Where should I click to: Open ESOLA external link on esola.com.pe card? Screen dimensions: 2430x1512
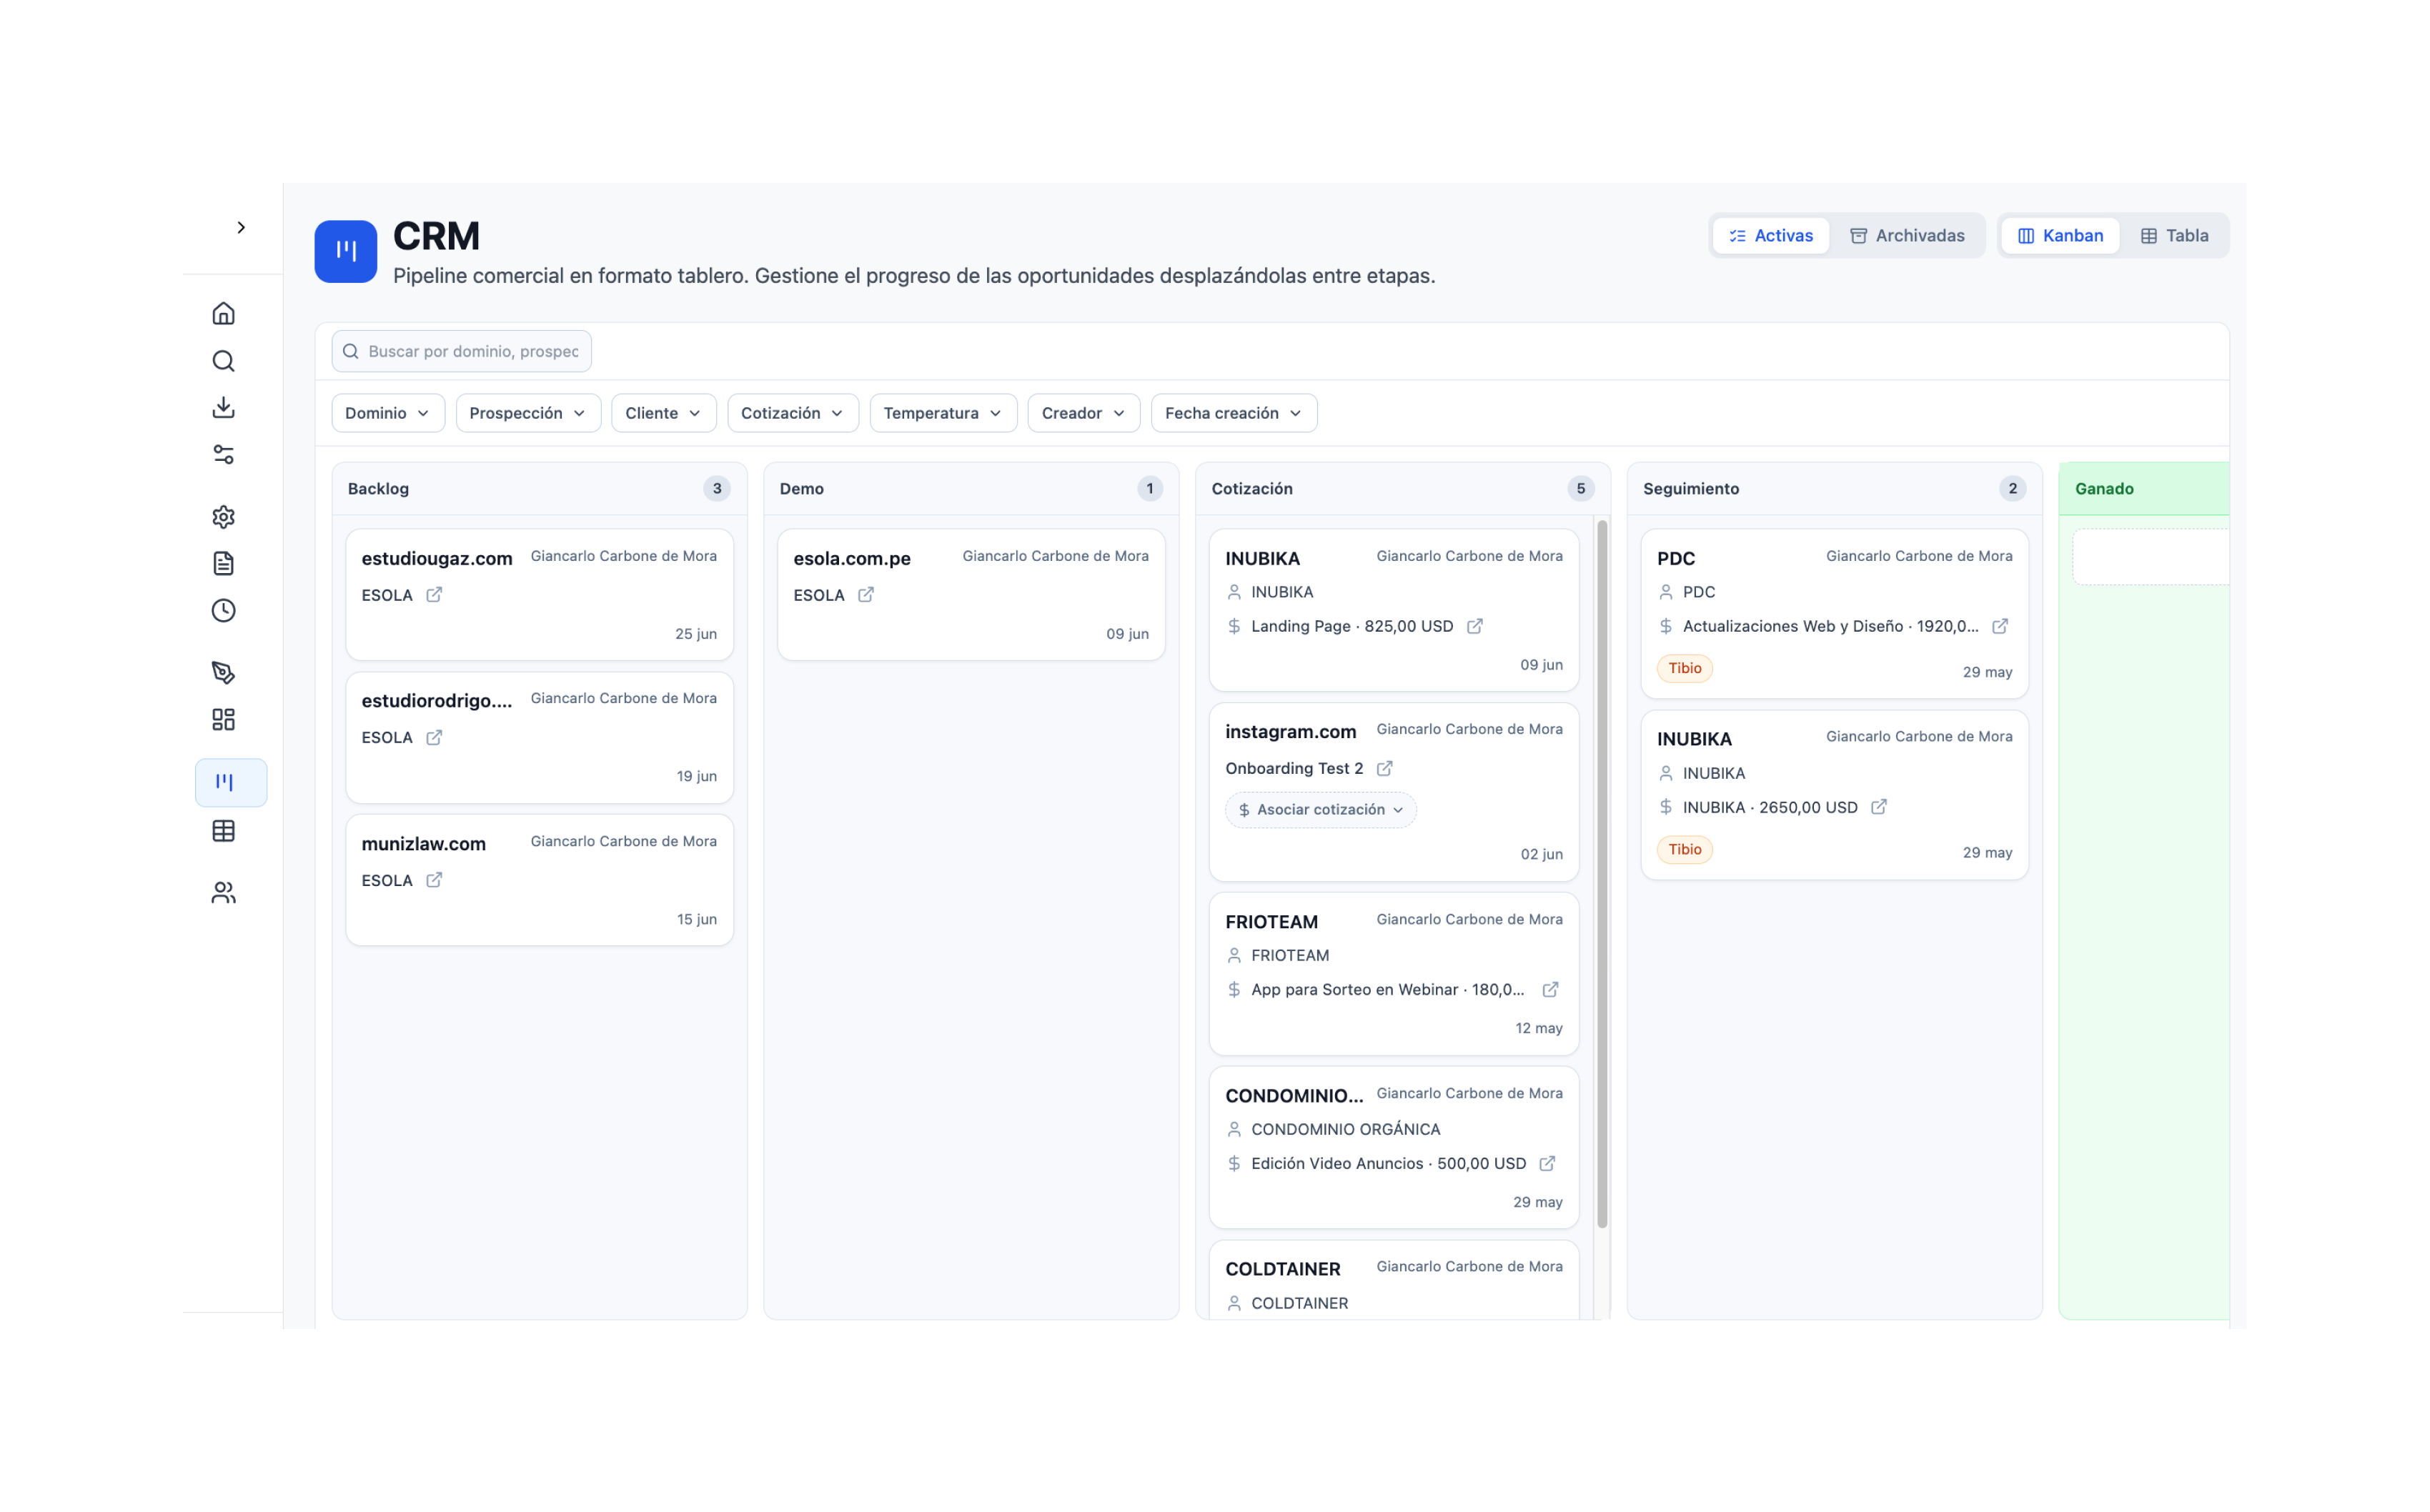866,595
